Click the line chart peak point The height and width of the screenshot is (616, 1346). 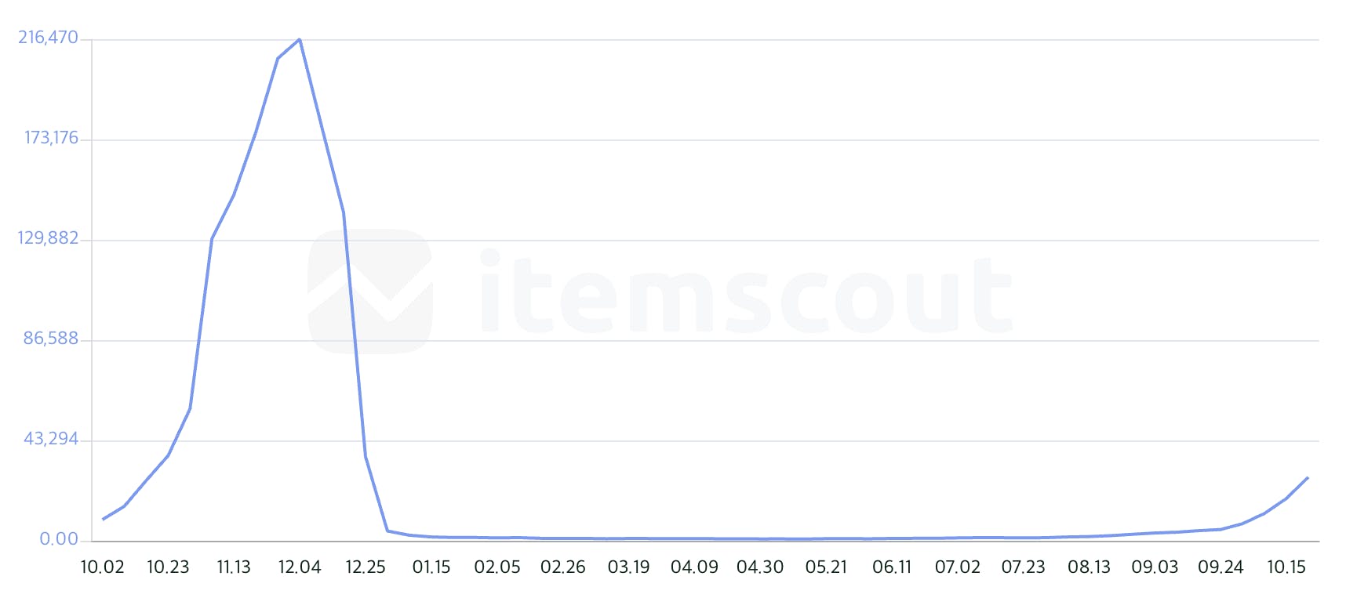coord(300,39)
